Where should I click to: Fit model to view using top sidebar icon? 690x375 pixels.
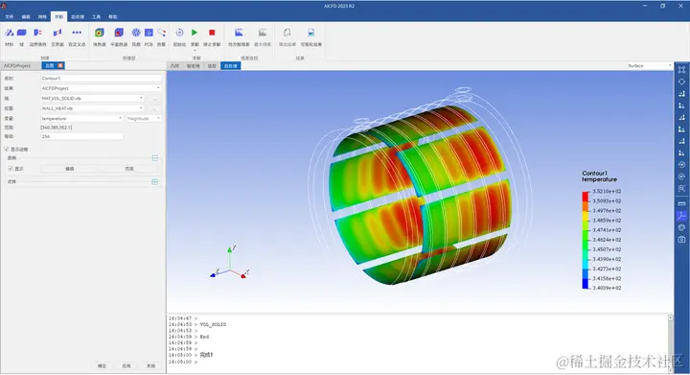681,70
